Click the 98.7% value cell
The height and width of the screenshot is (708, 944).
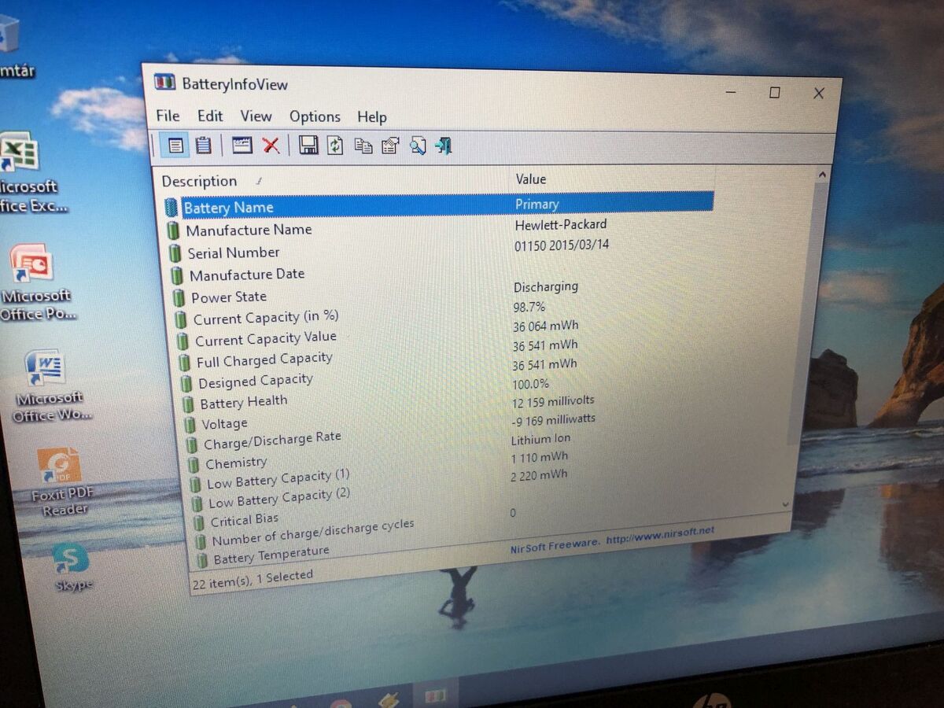coord(529,306)
